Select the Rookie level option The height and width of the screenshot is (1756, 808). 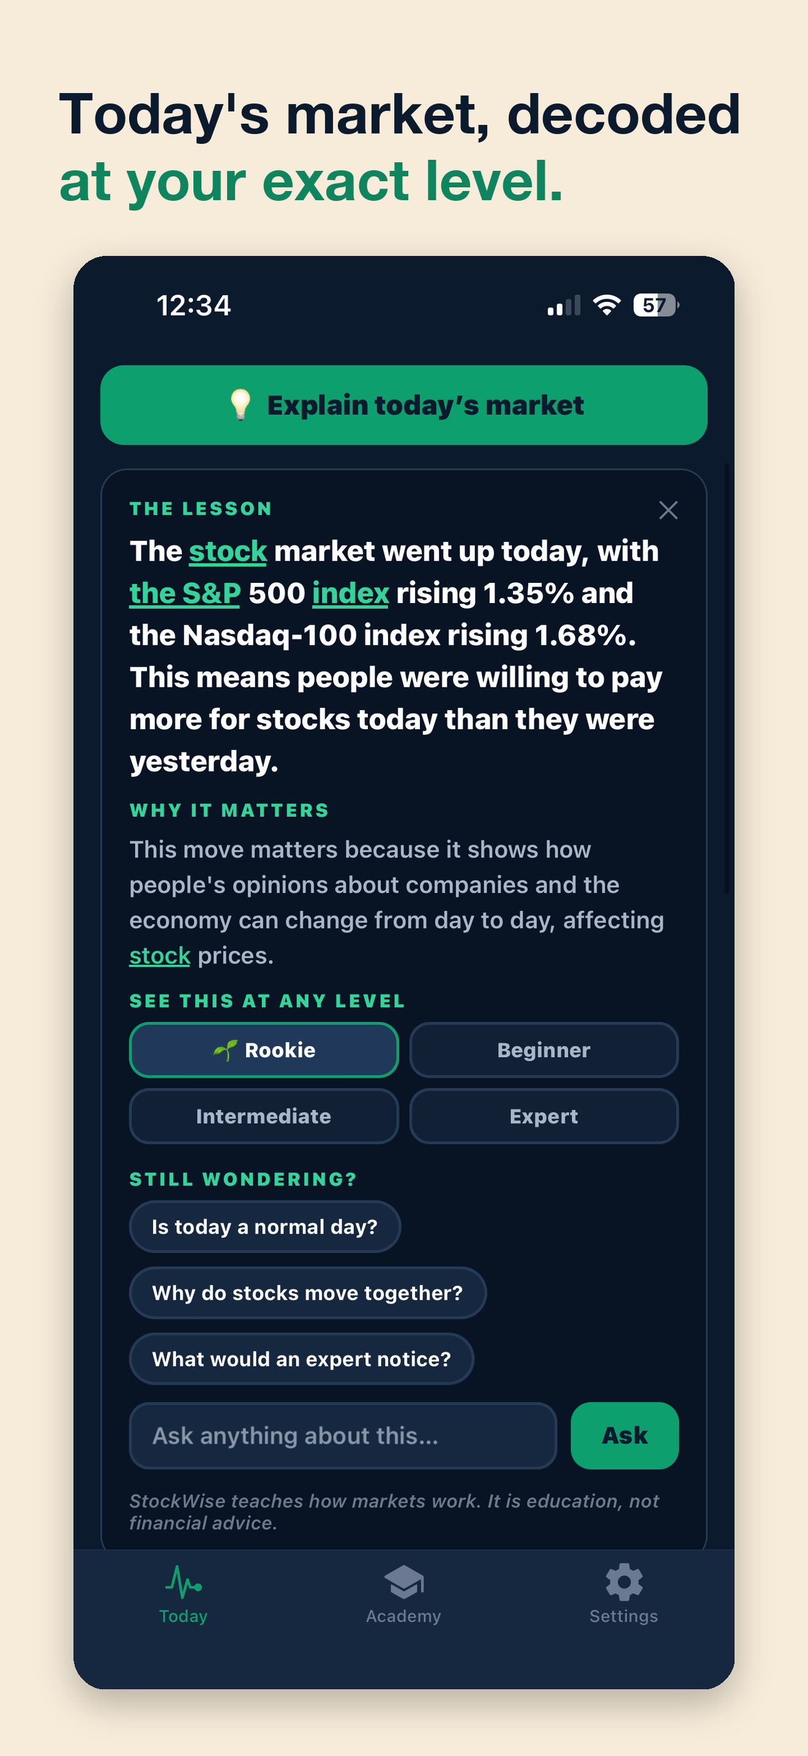point(264,1050)
